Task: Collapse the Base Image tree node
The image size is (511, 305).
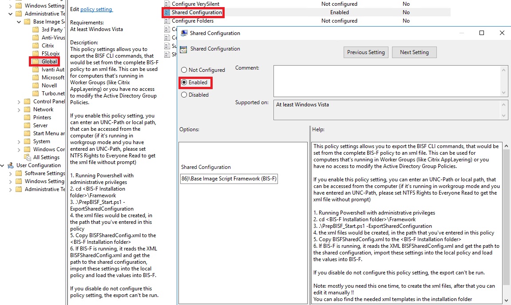Action: click(19, 22)
